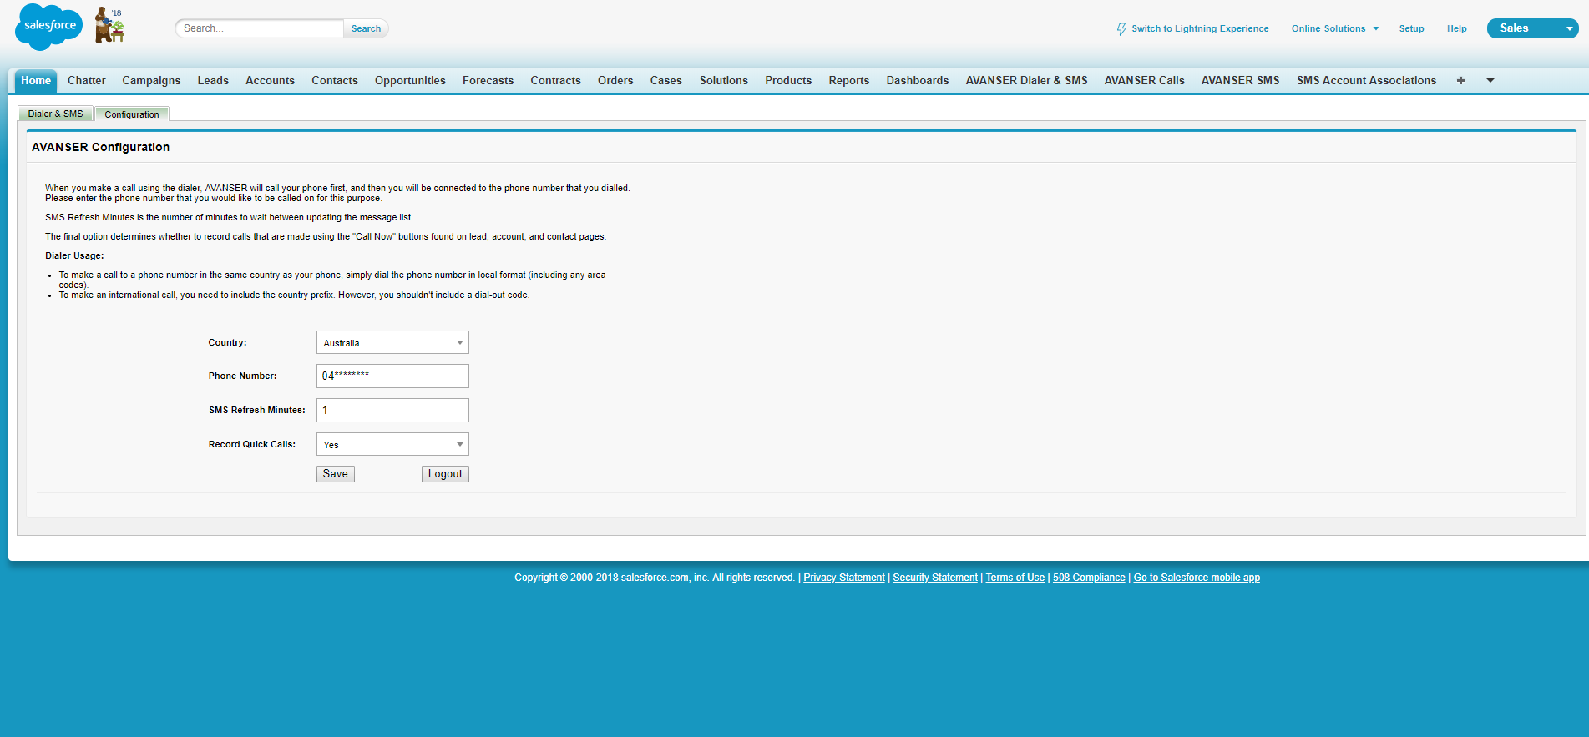Select the Configuration subtab
The width and height of the screenshot is (1589, 737).
[132, 114]
